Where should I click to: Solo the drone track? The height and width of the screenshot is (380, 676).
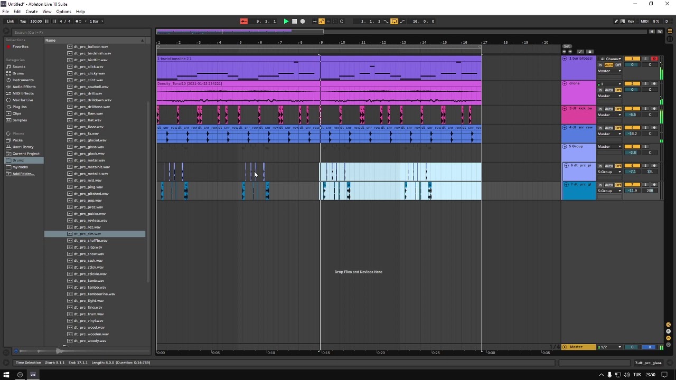click(645, 83)
